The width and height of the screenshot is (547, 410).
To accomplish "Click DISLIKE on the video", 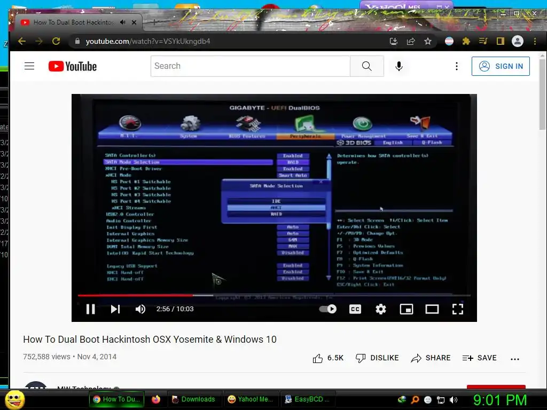I will tap(377, 358).
